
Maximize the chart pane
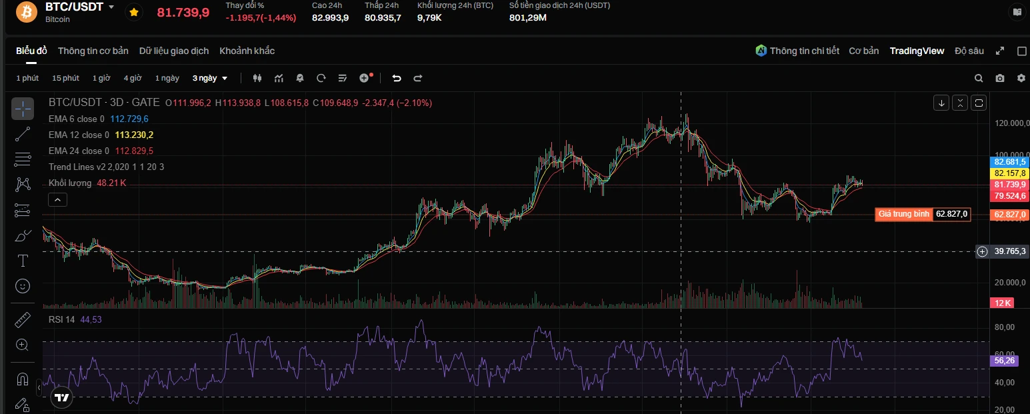click(x=979, y=103)
